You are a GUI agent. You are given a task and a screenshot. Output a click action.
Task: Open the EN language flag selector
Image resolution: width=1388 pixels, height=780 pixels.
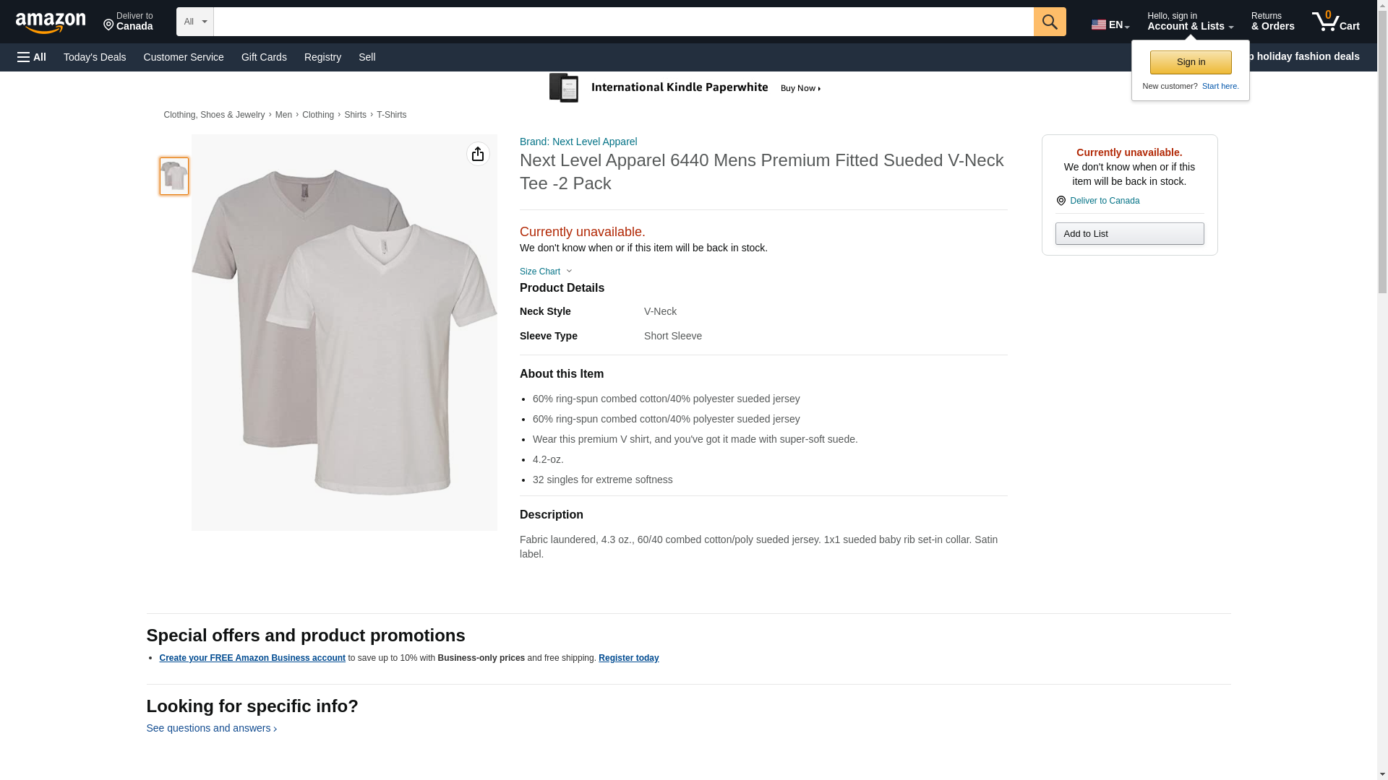point(1110,25)
